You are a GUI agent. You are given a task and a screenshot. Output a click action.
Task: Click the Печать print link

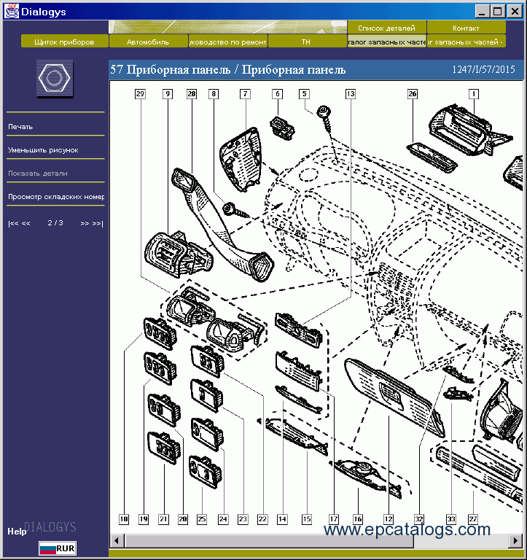20,127
